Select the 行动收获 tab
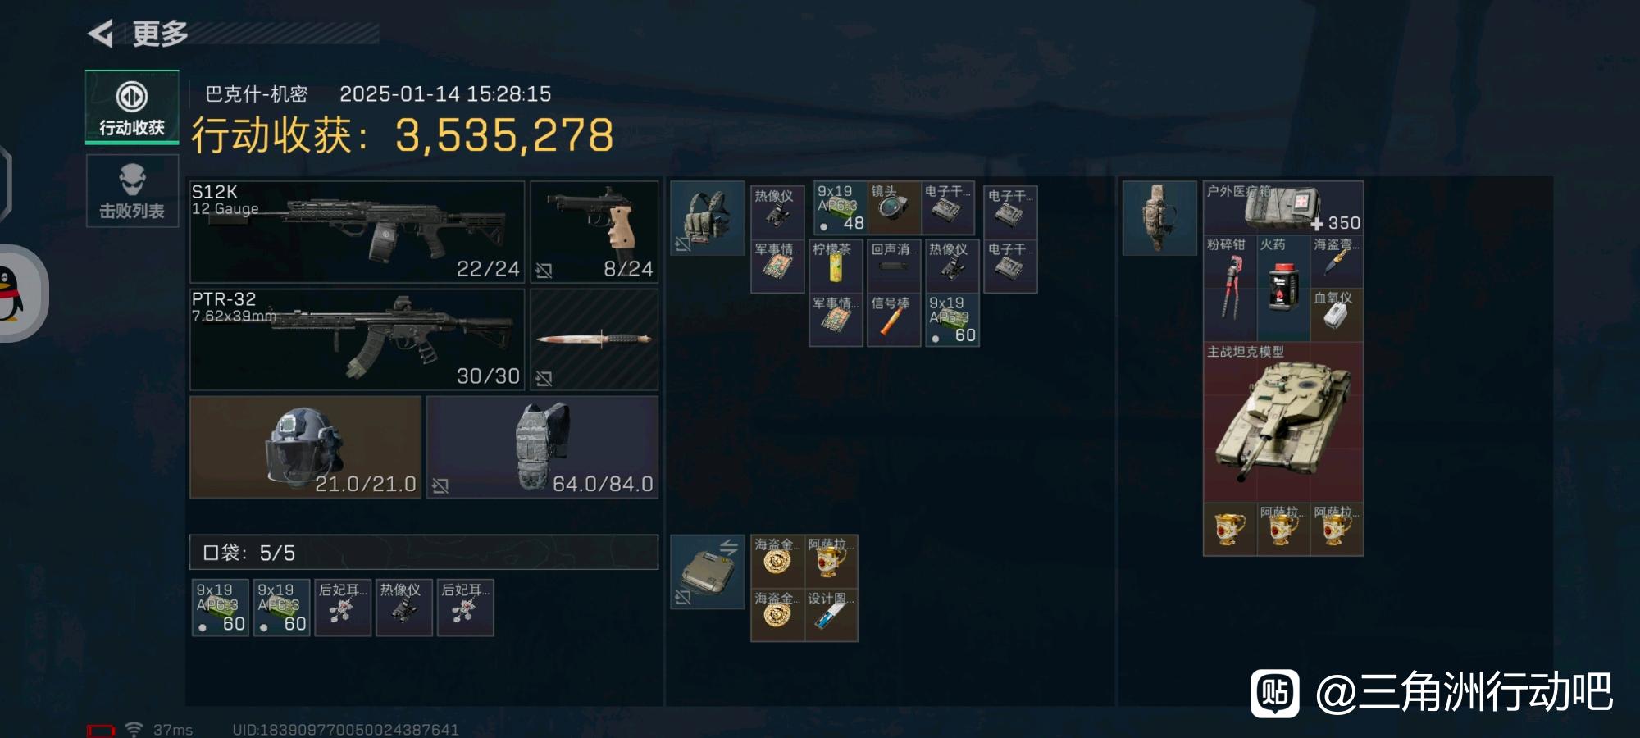This screenshot has height=738, width=1640. point(132,107)
